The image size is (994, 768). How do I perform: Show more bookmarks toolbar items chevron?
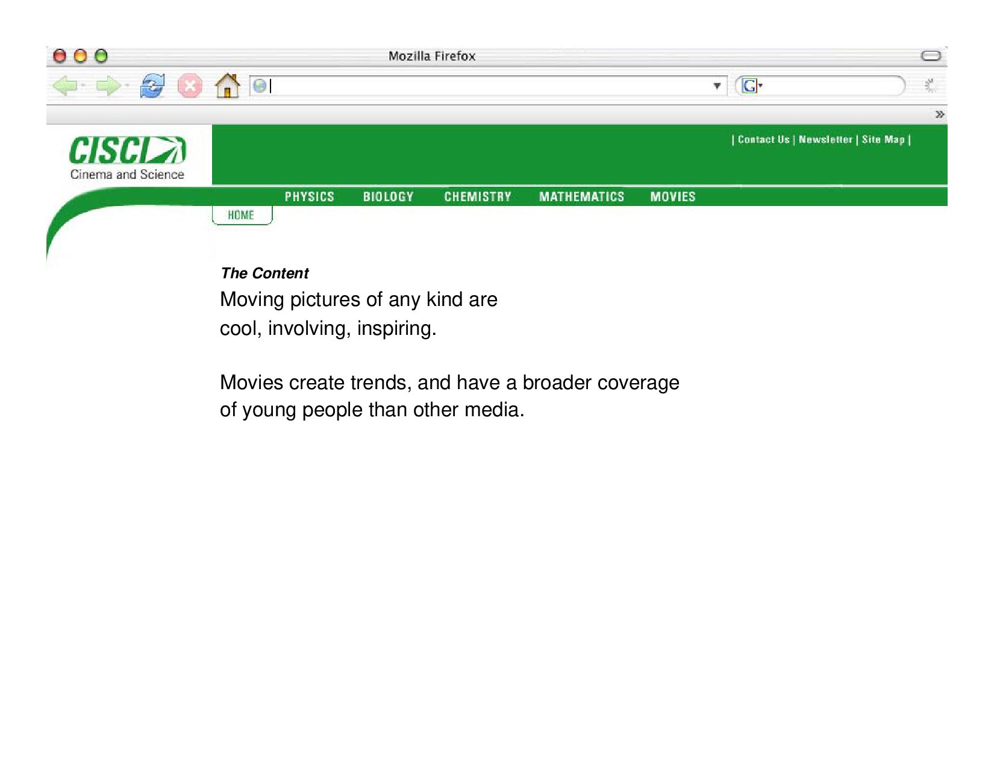tap(939, 114)
